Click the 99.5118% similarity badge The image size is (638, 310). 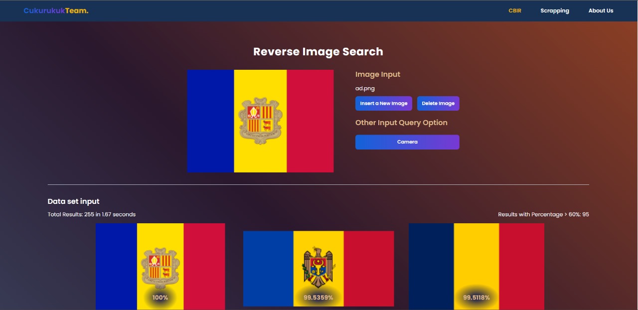pyautogui.click(x=477, y=298)
